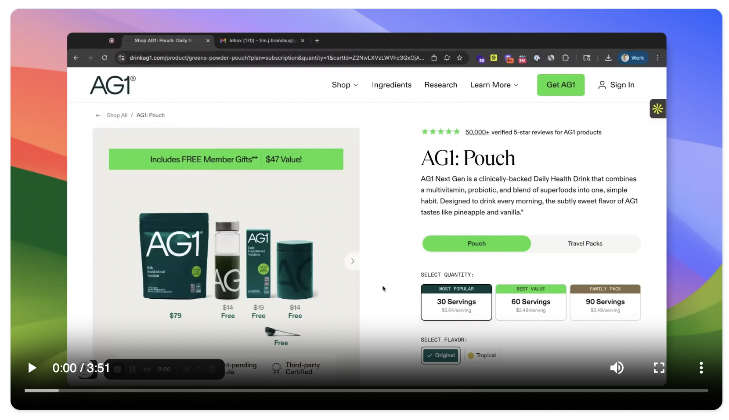
Task: Open 50,000+ reviews link
Action: click(477, 132)
